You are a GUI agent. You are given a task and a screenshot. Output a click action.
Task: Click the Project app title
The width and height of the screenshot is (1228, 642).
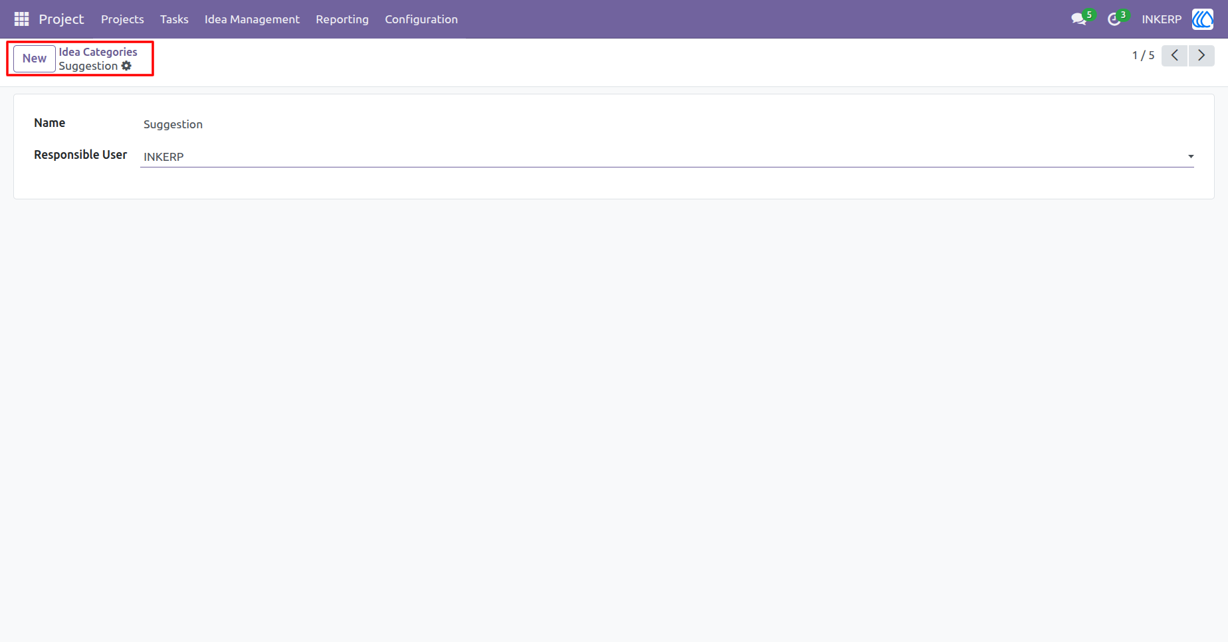tap(61, 19)
